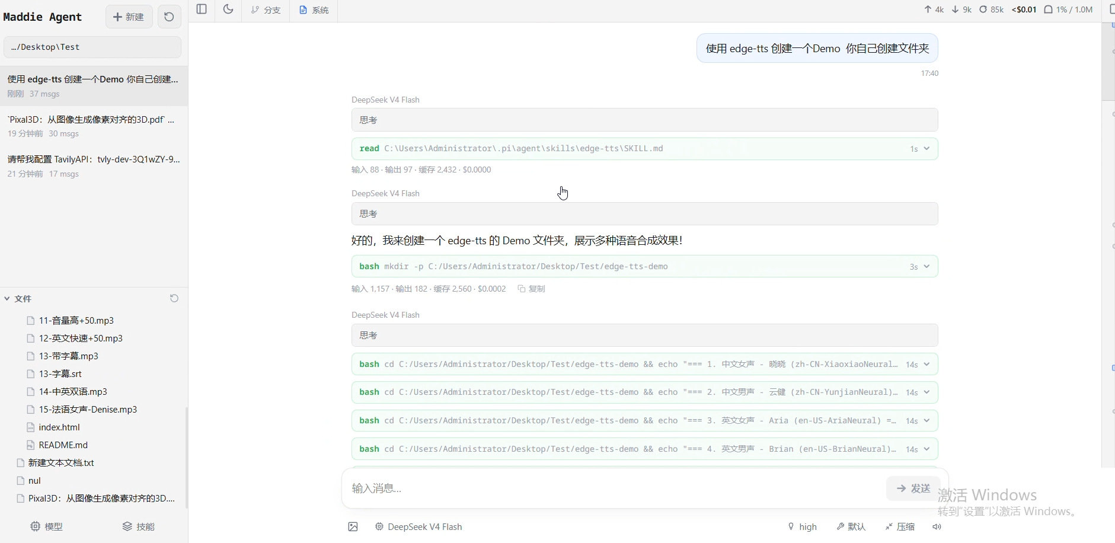This screenshot has height=543, width=1115.
Task: Open the 技能 skills button
Action: 139,526
